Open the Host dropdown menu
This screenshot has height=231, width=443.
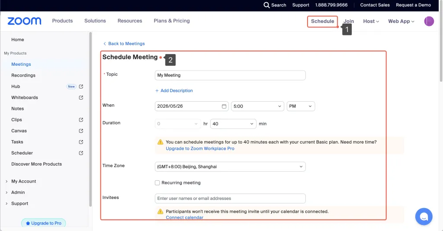[371, 21]
